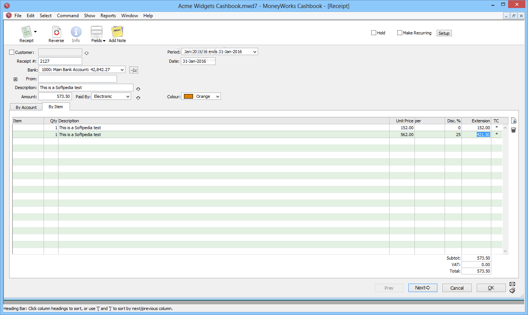
Task: Click the table scrollbar up arrow
Action: click(505, 128)
